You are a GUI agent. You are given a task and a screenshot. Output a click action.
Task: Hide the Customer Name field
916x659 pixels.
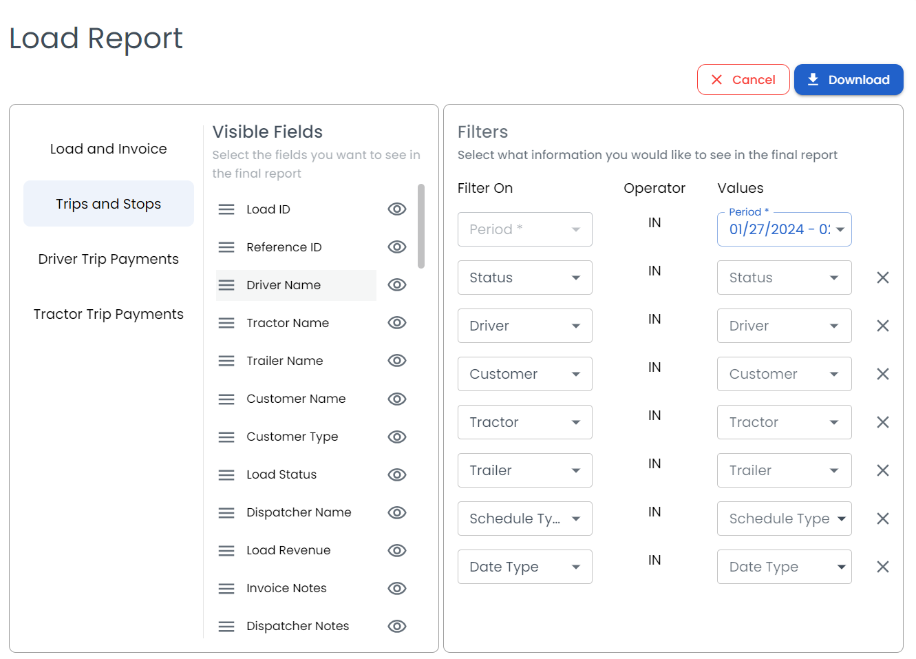397,399
